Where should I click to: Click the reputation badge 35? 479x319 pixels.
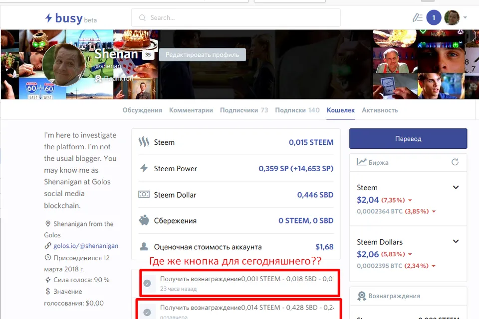pyautogui.click(x=148, y=55)
